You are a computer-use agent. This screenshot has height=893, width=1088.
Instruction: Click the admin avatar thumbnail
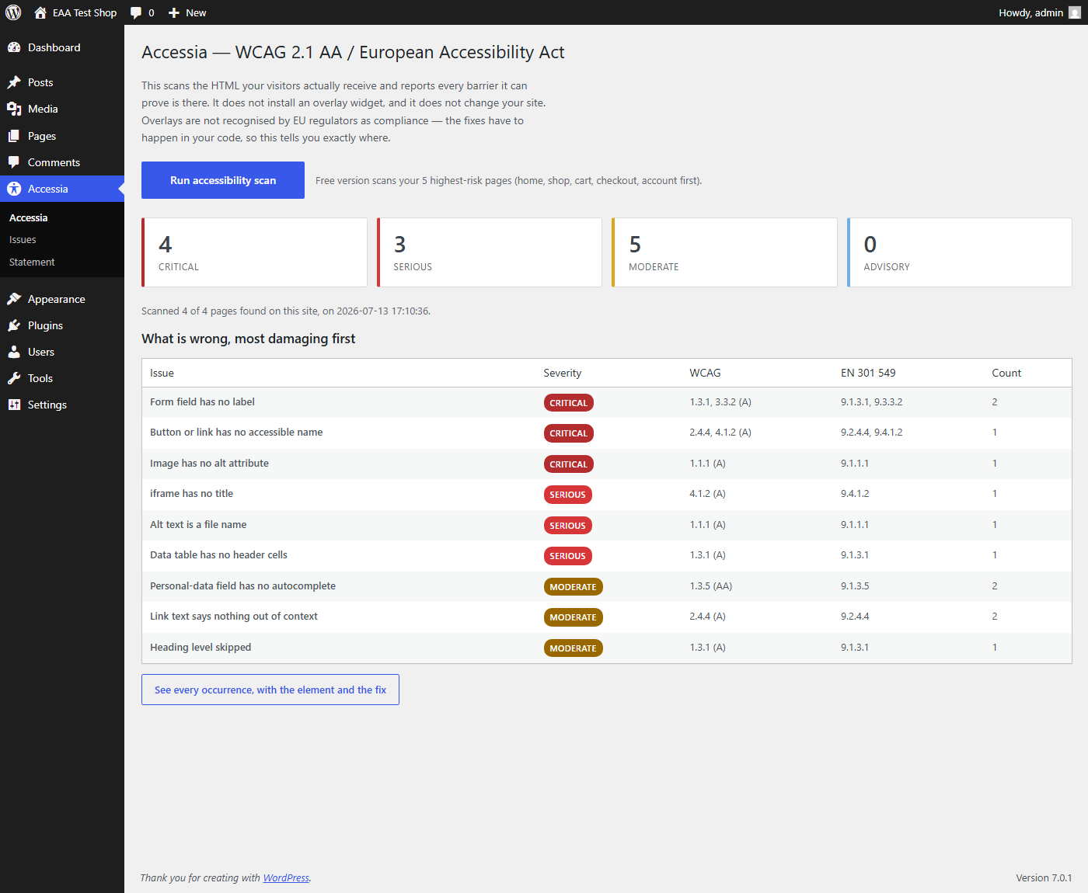(1075, 12)
